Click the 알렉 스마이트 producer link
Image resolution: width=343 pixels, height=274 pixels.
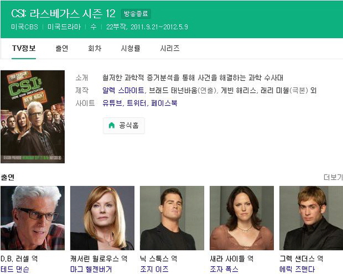pos(123,90)
